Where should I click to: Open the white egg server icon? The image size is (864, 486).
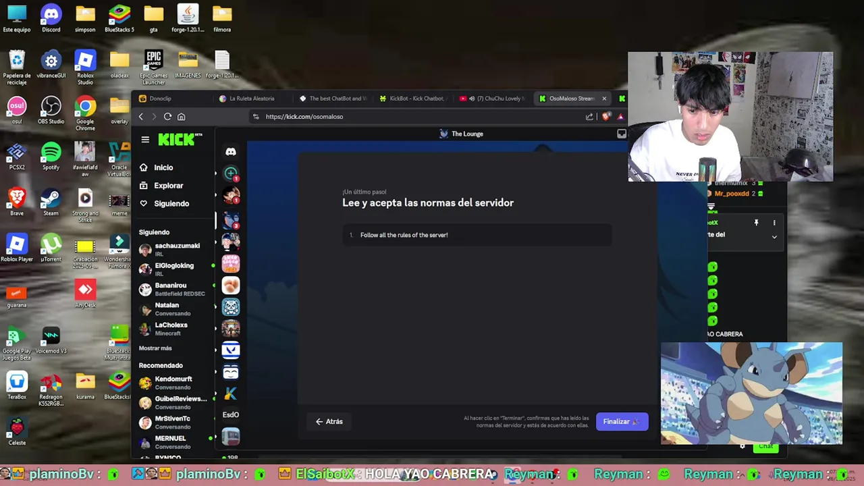tap(231, 285)
